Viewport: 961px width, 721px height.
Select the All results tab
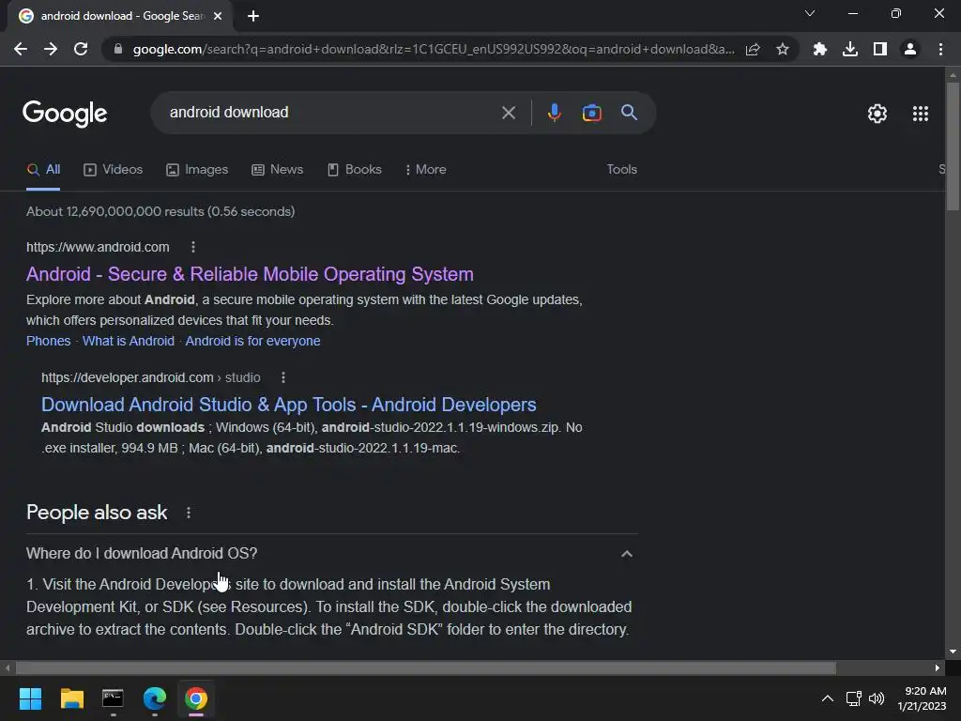coord(43,170)
